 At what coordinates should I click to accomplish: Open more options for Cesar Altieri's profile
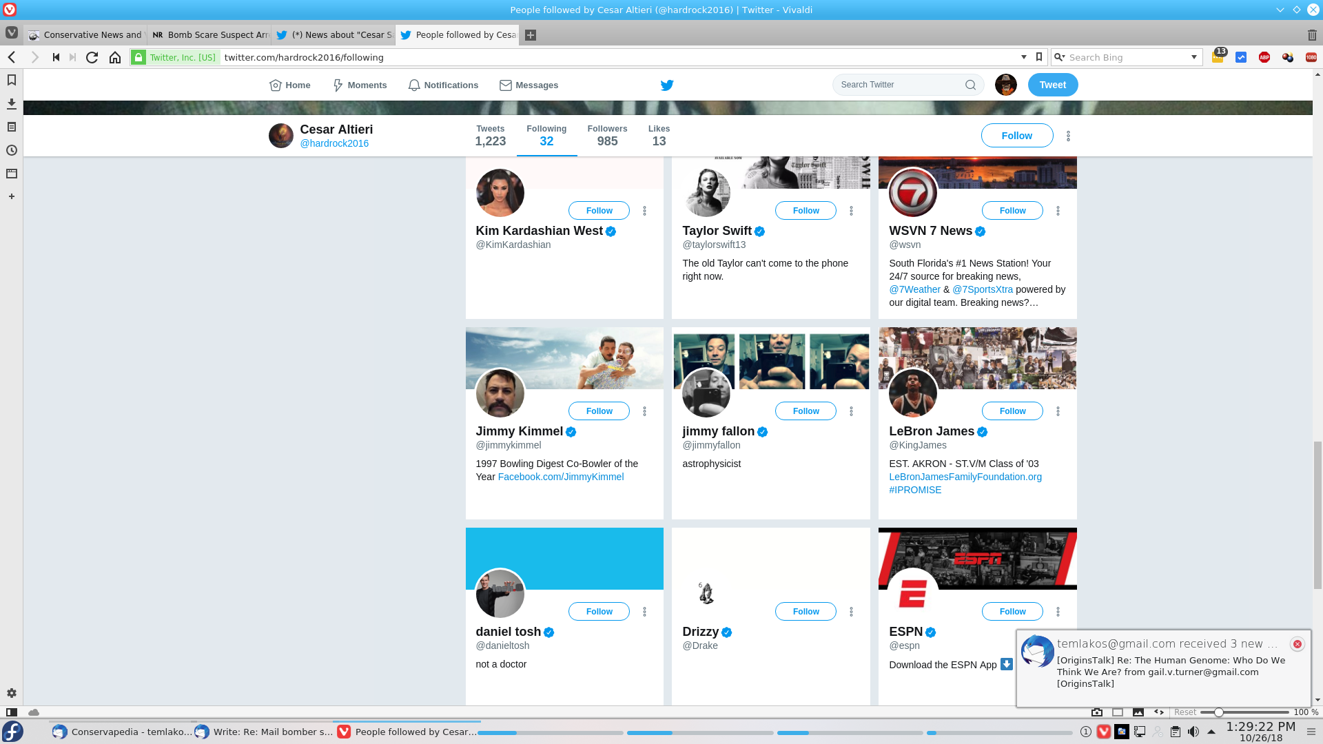tap(1068, 136)
